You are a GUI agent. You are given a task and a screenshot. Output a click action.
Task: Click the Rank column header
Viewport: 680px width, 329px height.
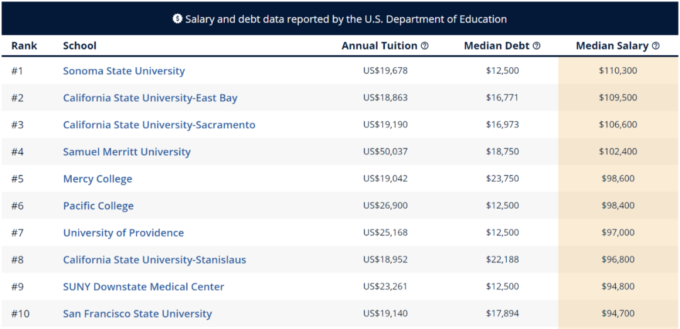click(24, 46)
